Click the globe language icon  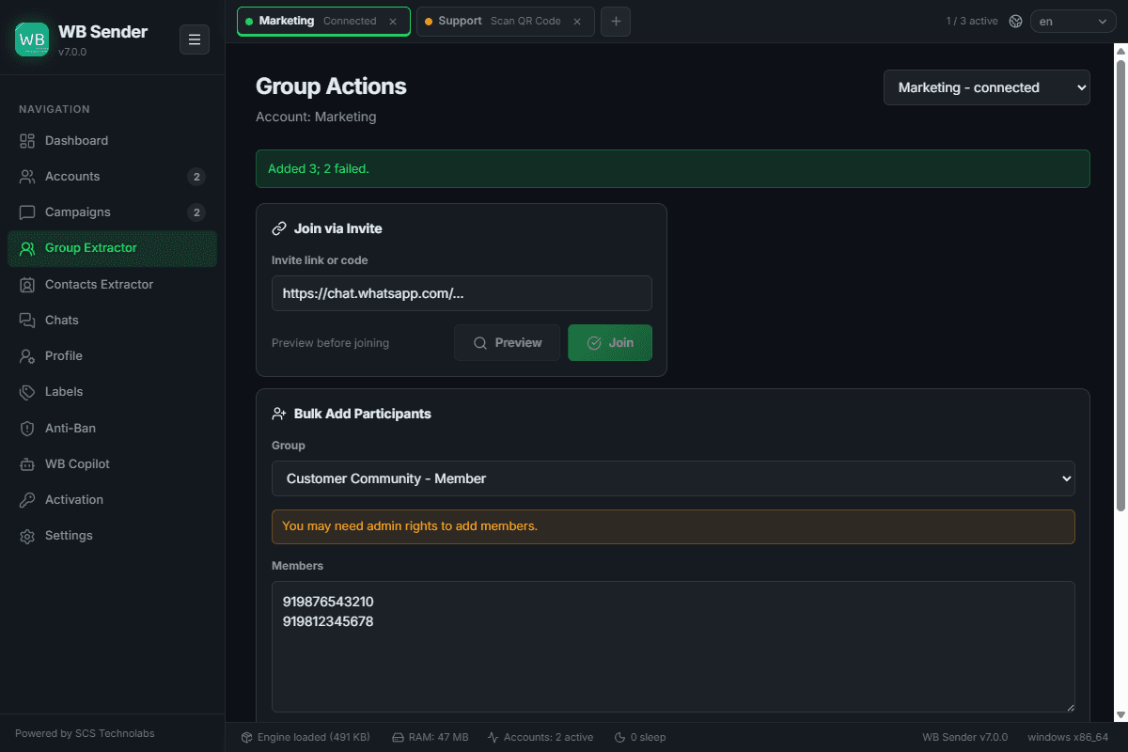(x=1015, y=21)
